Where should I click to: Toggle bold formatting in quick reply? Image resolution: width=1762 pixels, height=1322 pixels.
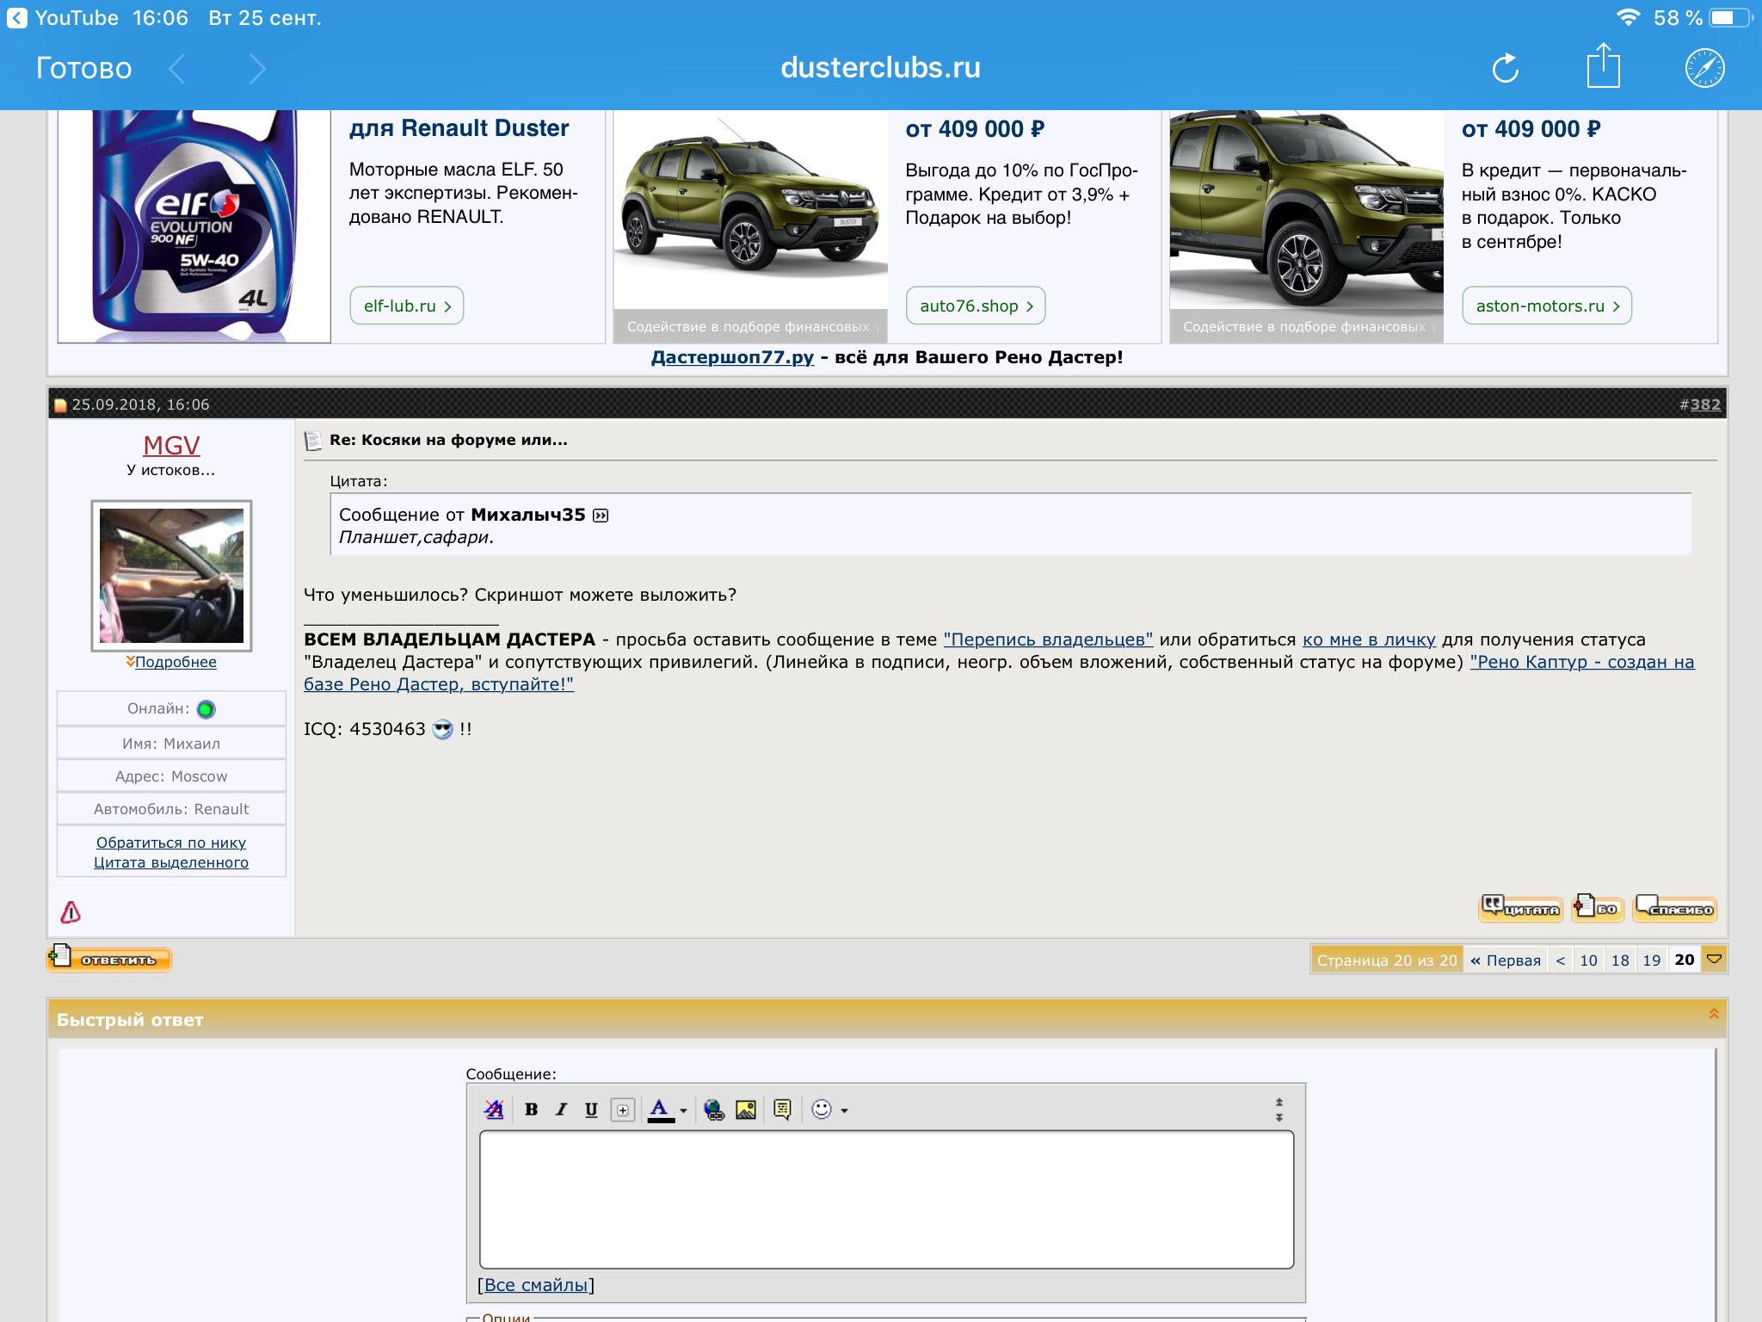(x=531, y=1109)
